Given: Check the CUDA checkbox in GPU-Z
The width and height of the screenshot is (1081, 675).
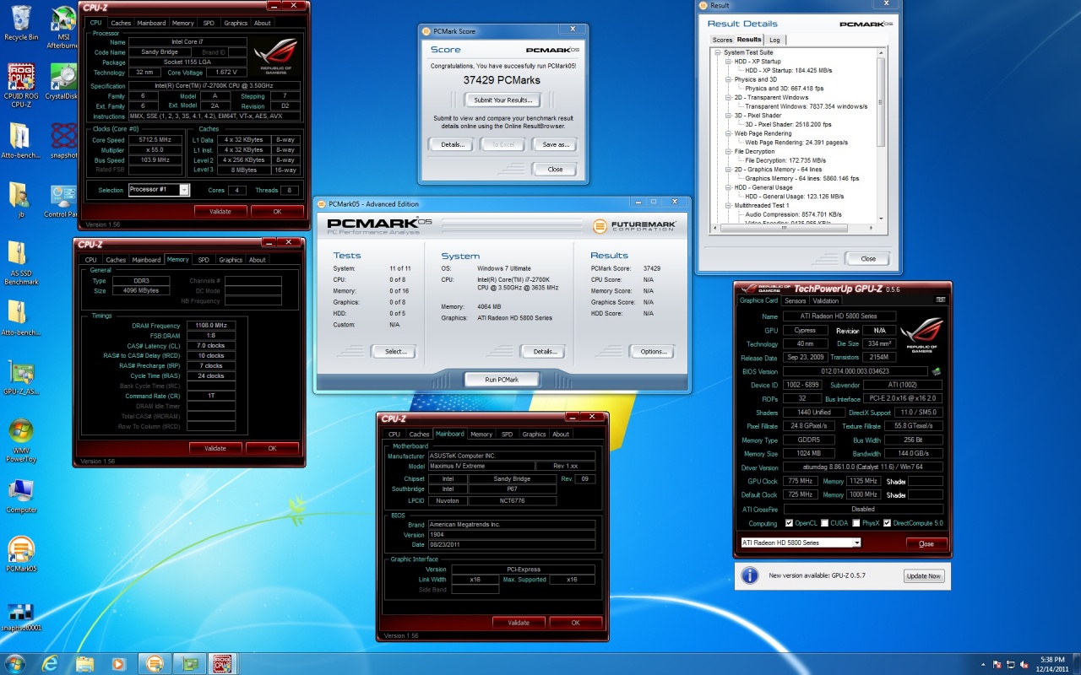Looking at the screenshot, I should coord(824,523).
